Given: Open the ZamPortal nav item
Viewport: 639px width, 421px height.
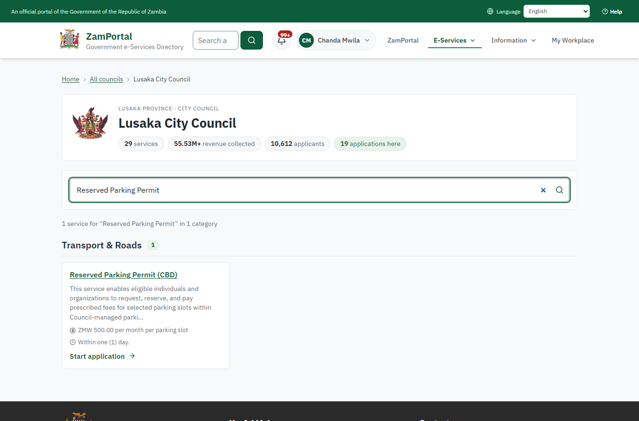Looking at the screenshot, I should tap(403, 40).
